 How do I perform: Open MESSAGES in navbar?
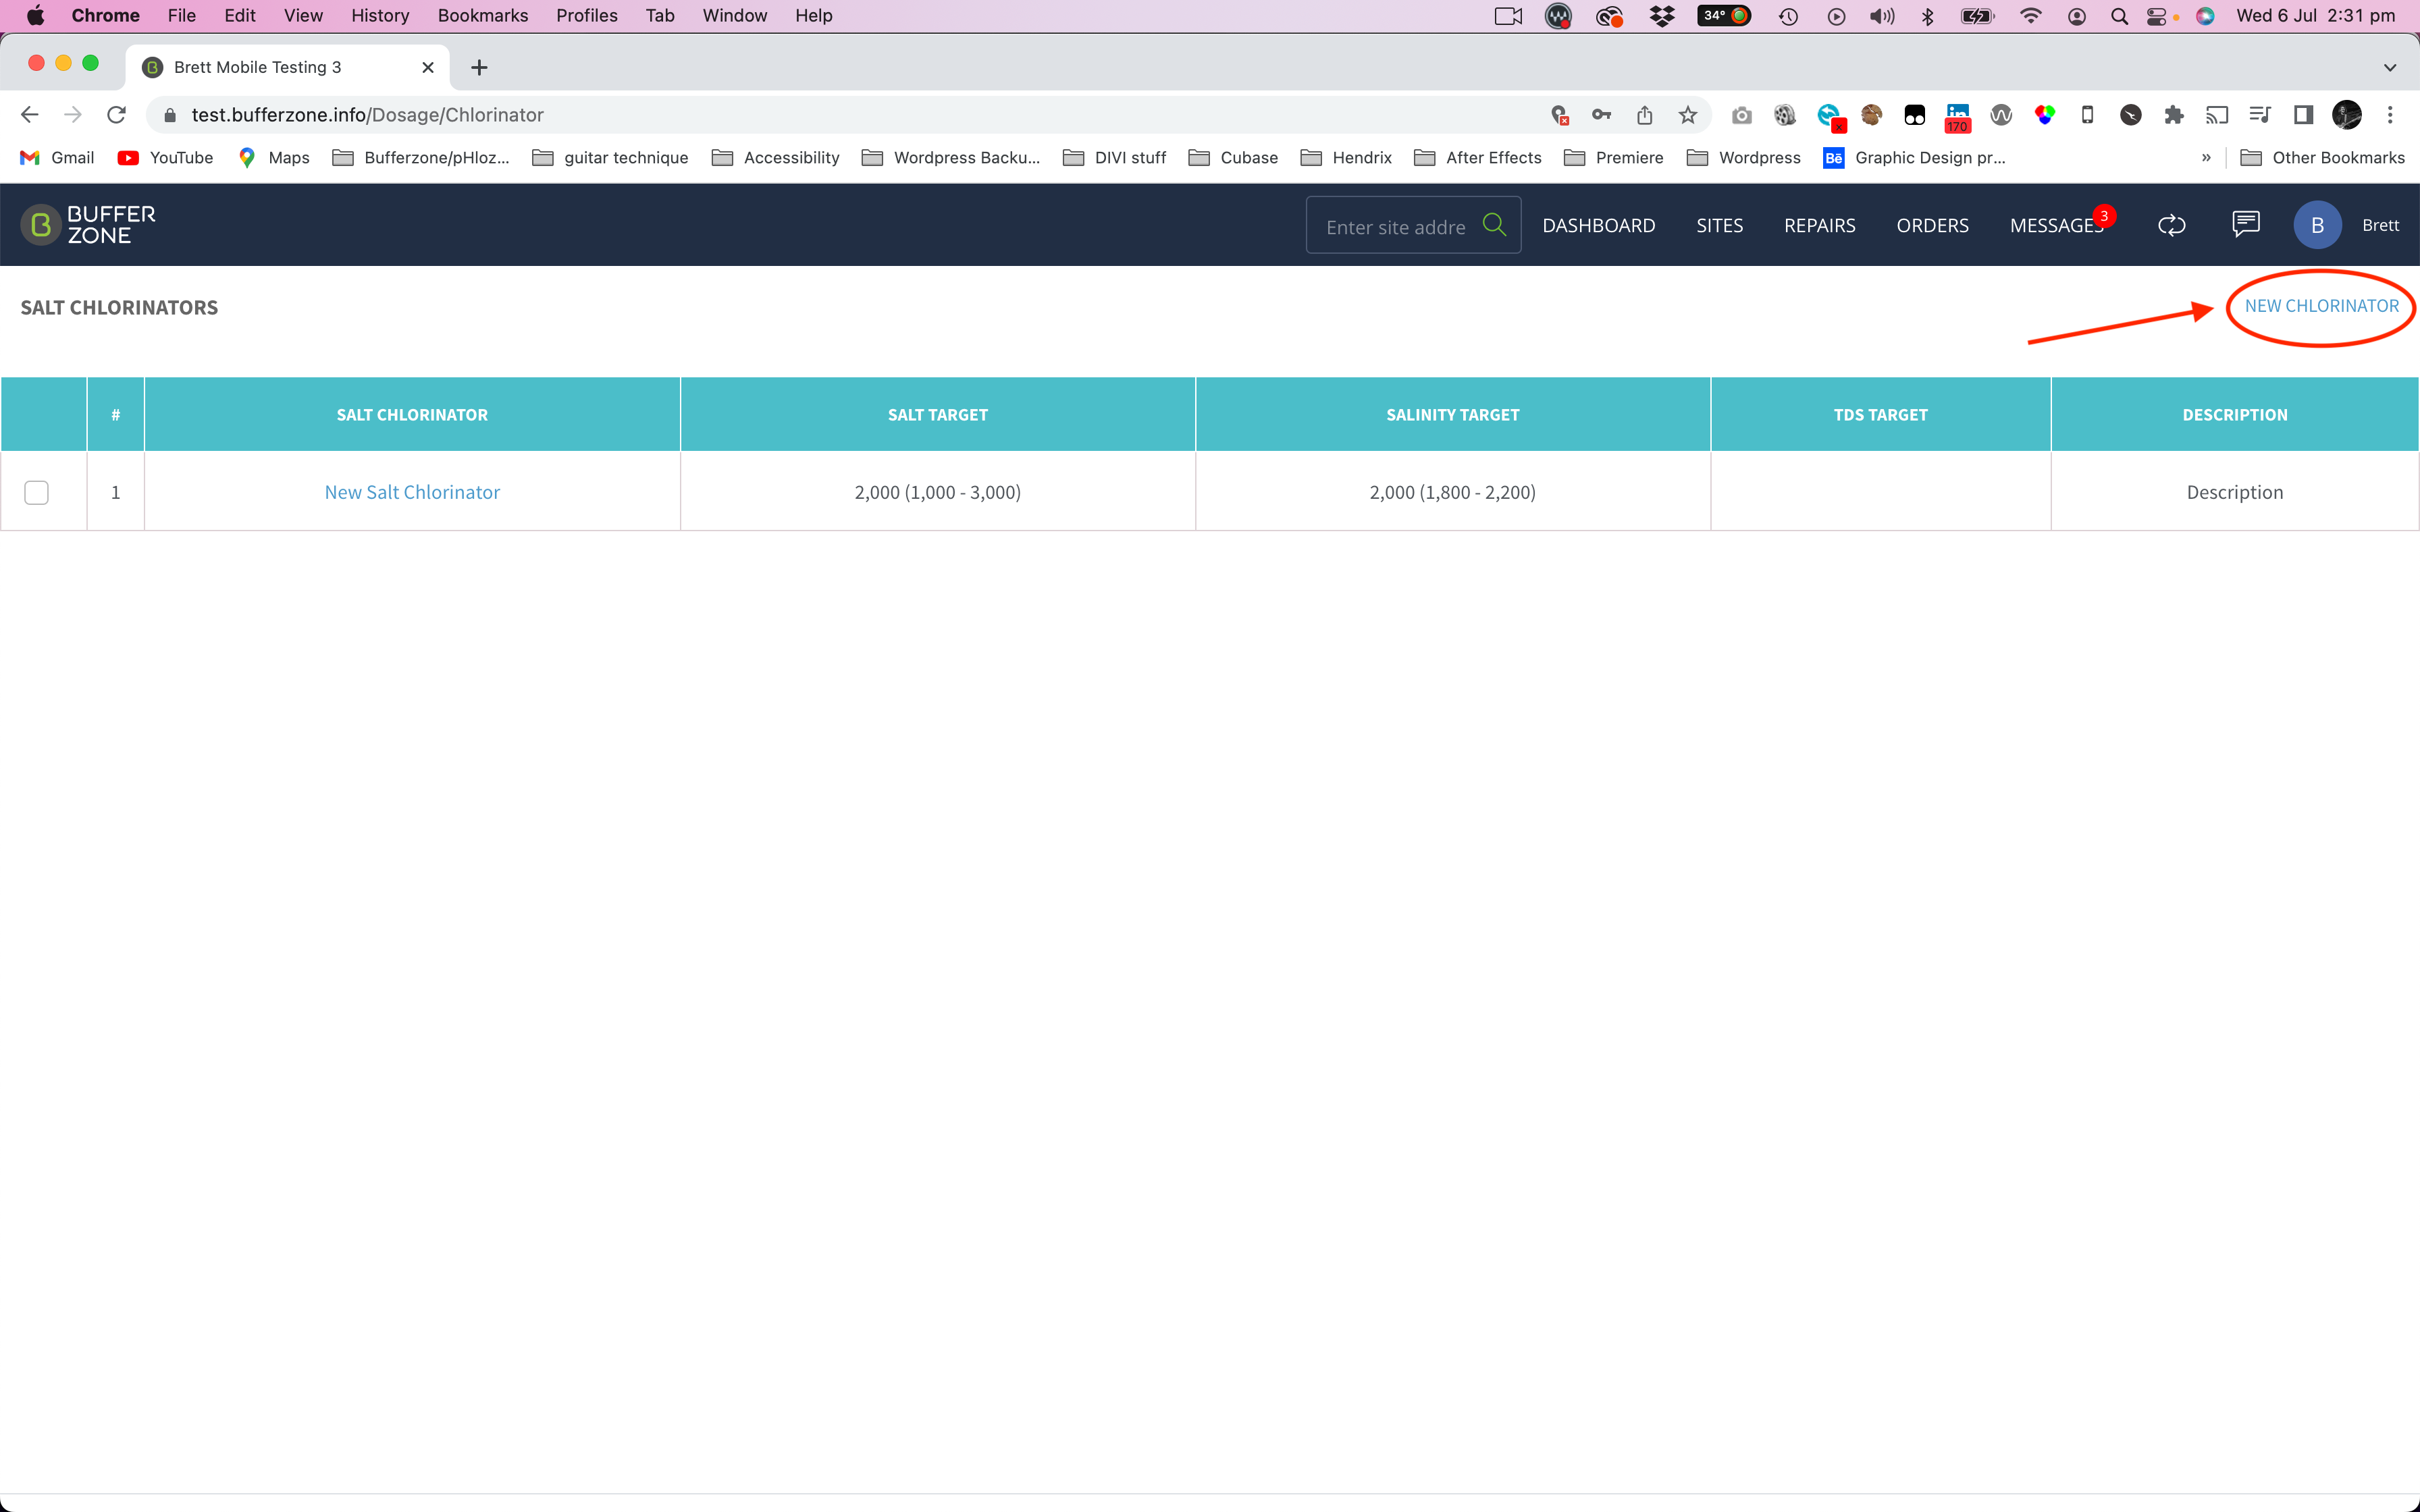tap(2056, 226)
